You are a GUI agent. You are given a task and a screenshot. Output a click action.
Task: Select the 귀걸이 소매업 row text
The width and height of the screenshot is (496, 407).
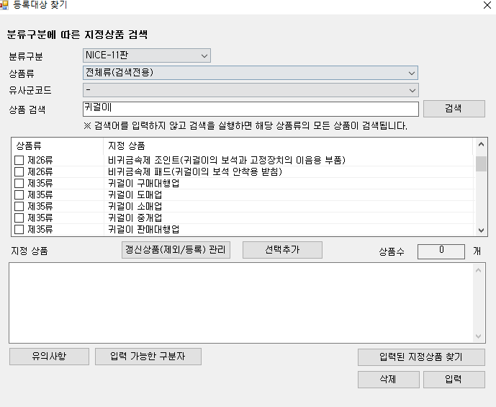tap(135, 206)
